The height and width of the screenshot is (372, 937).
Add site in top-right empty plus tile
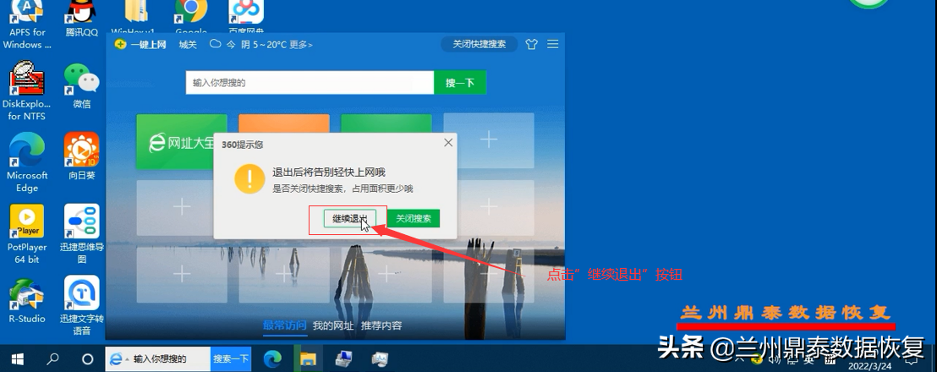coord(489,140)
